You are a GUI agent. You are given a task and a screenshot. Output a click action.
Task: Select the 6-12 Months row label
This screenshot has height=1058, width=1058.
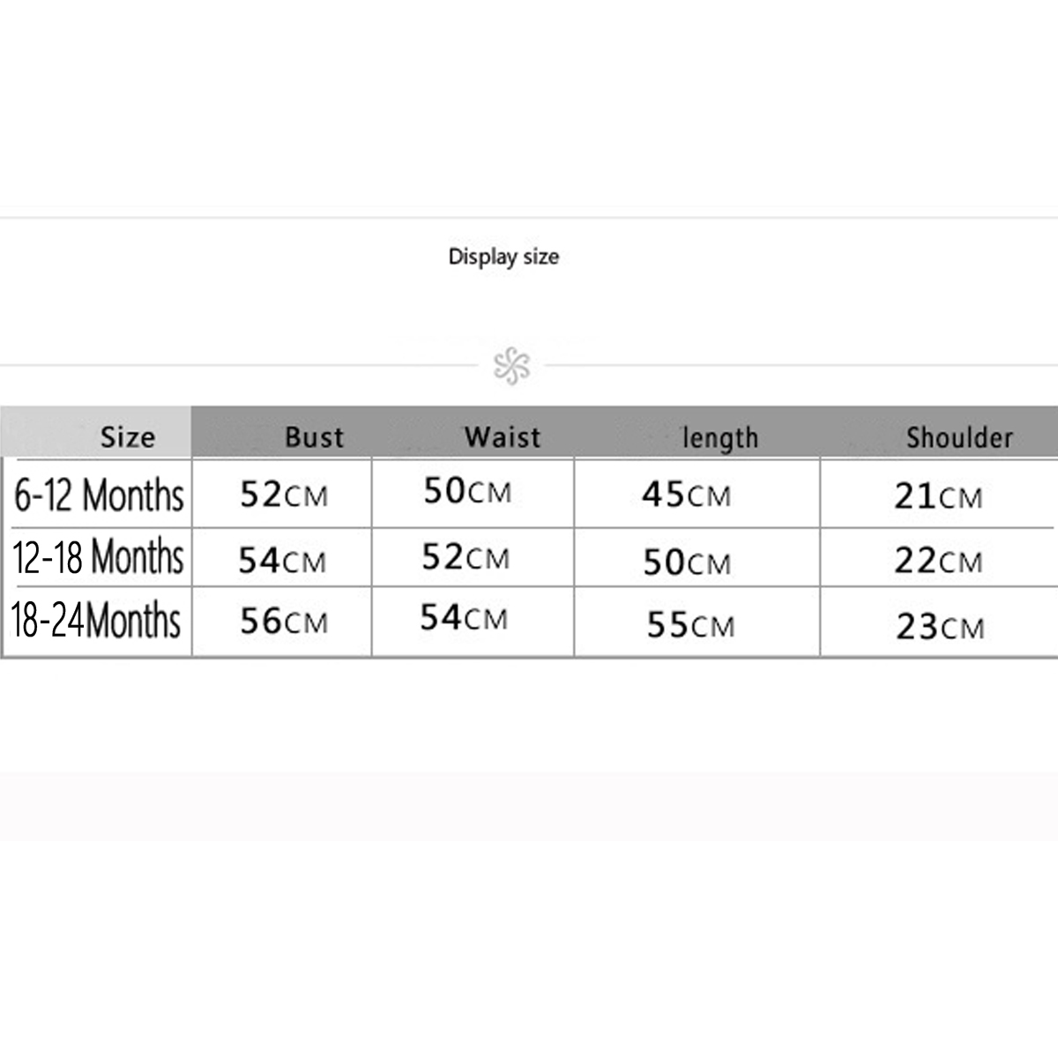pos(99,495)
